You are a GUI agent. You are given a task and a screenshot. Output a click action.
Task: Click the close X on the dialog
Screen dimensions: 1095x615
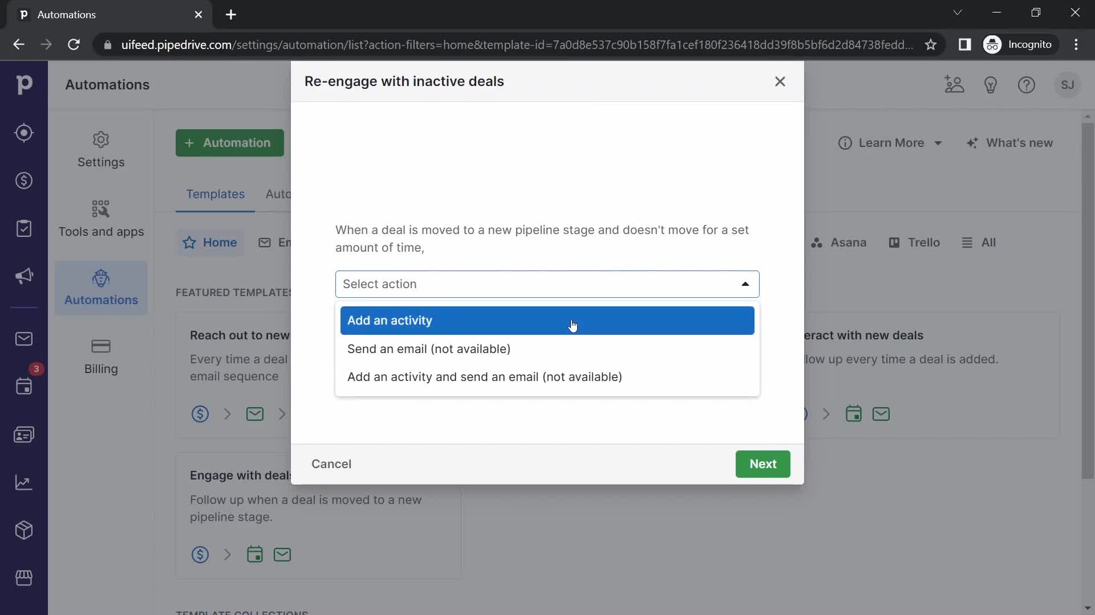pos(781,81)
